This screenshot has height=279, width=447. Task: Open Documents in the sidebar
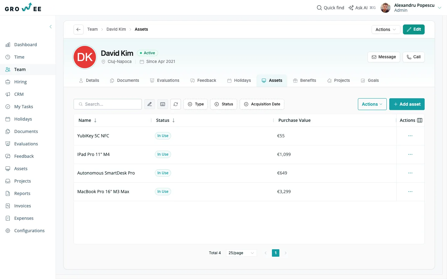pyautogui.click(x=28, y=131)
